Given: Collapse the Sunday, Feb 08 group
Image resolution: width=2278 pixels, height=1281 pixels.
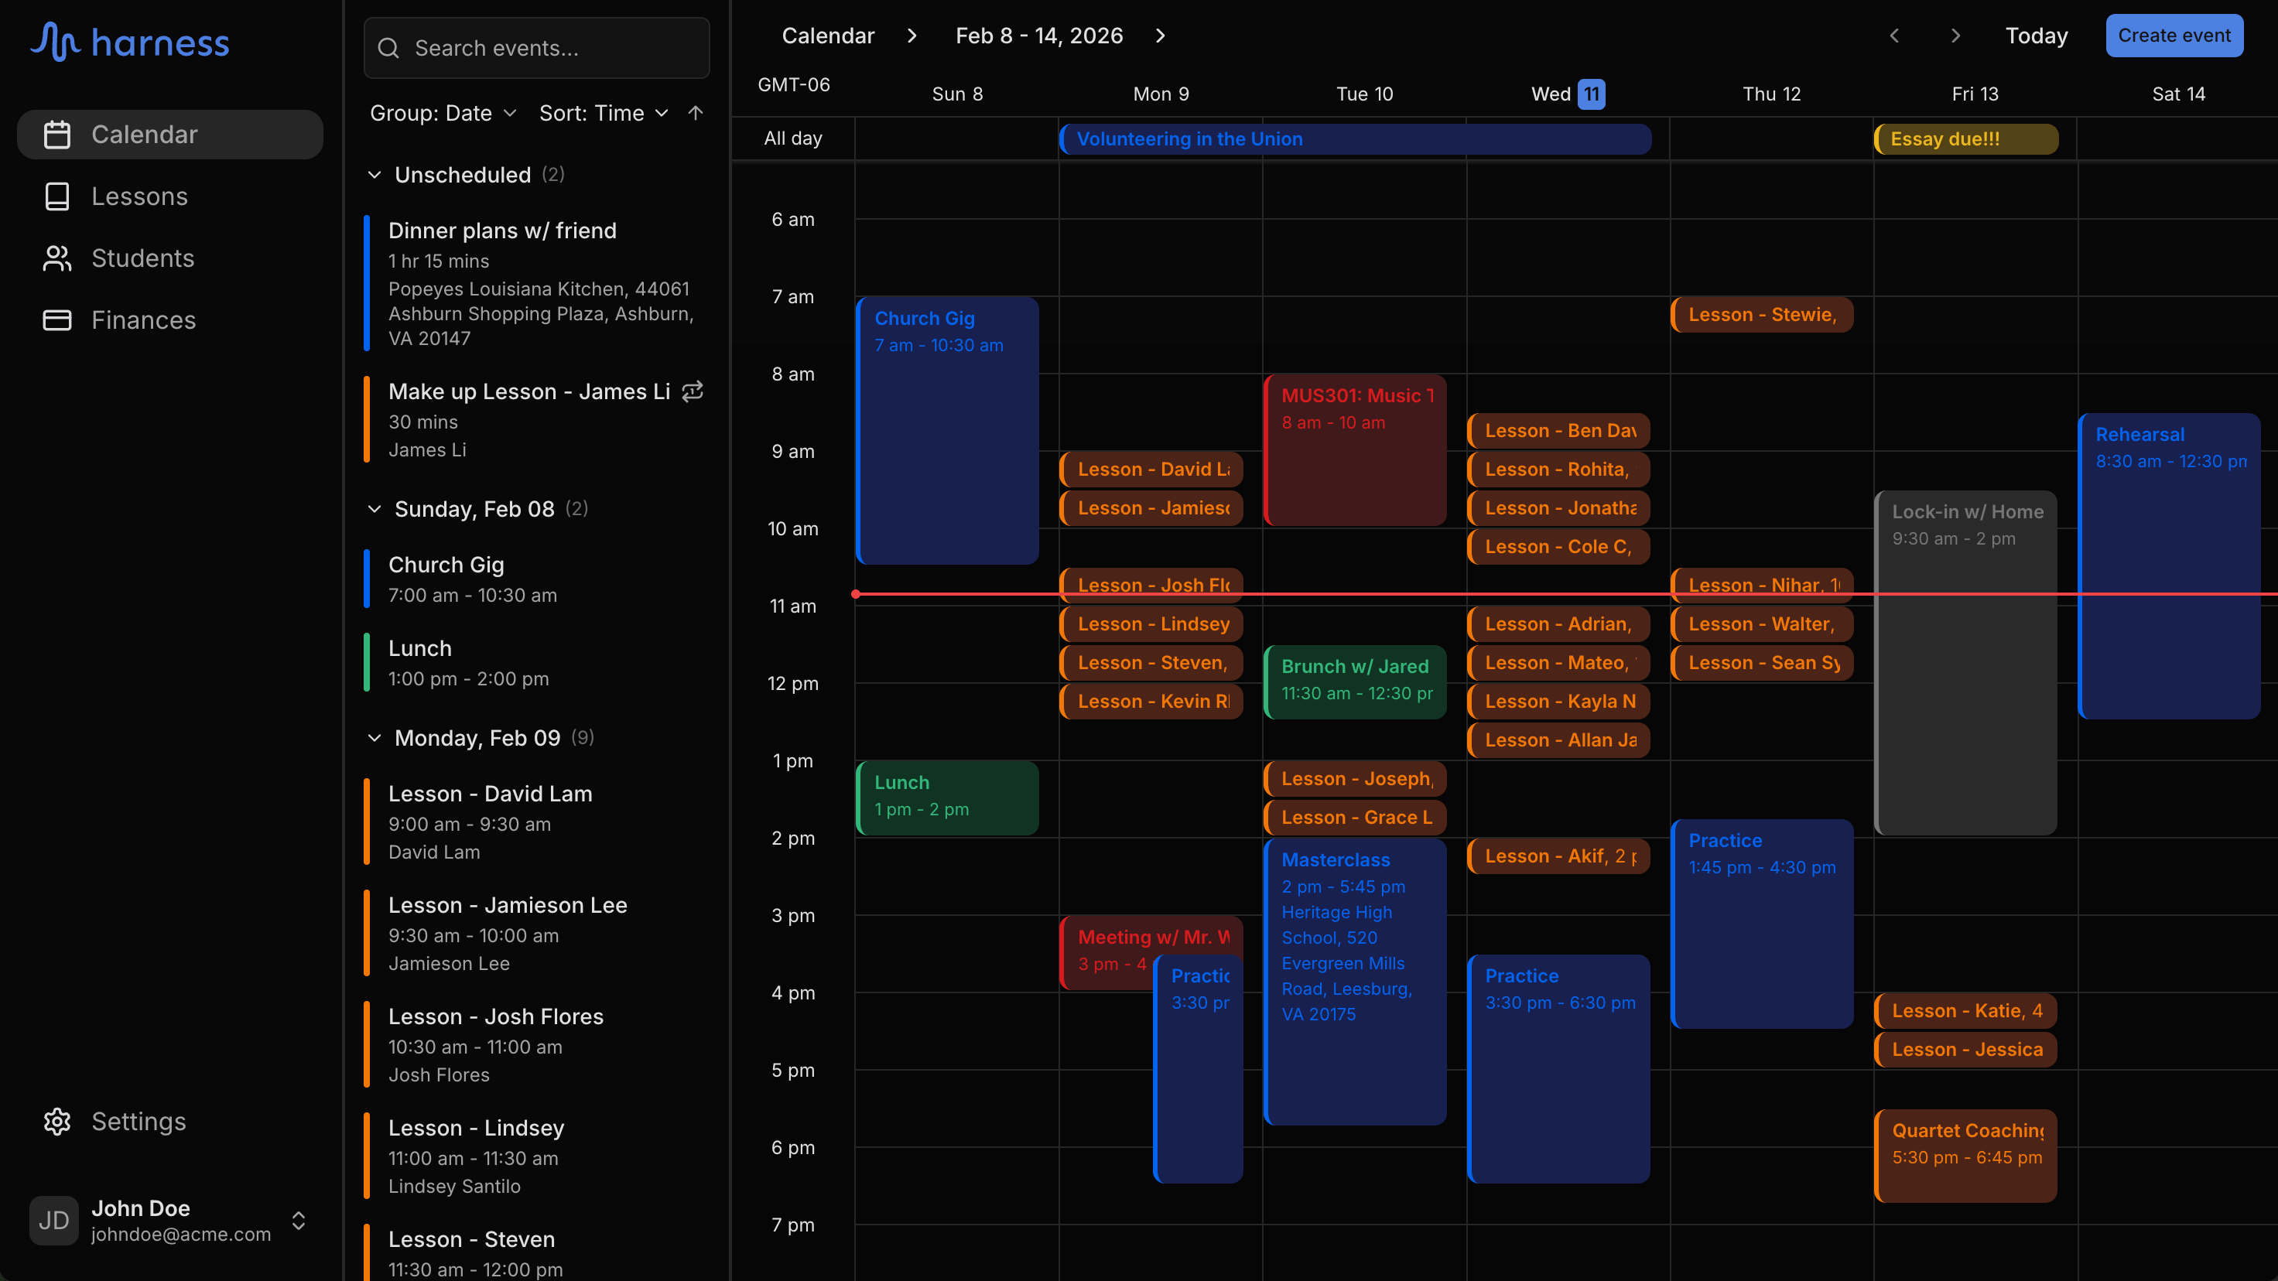Looking at the screenshot, I should pos(374,509).
